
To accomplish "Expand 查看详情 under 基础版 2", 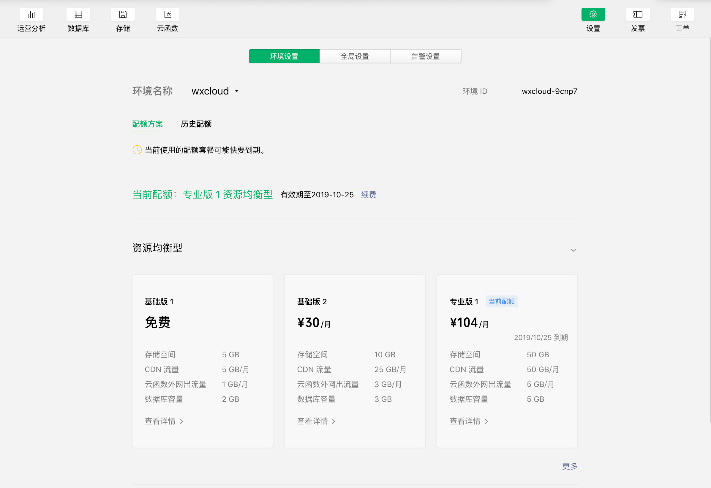I will tap(316, 421).
